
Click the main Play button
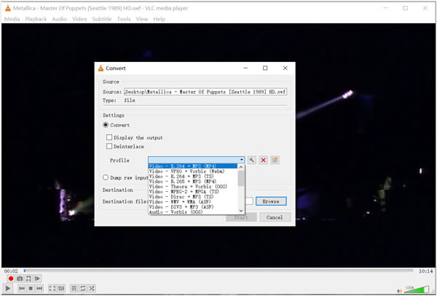coord(7,288)
